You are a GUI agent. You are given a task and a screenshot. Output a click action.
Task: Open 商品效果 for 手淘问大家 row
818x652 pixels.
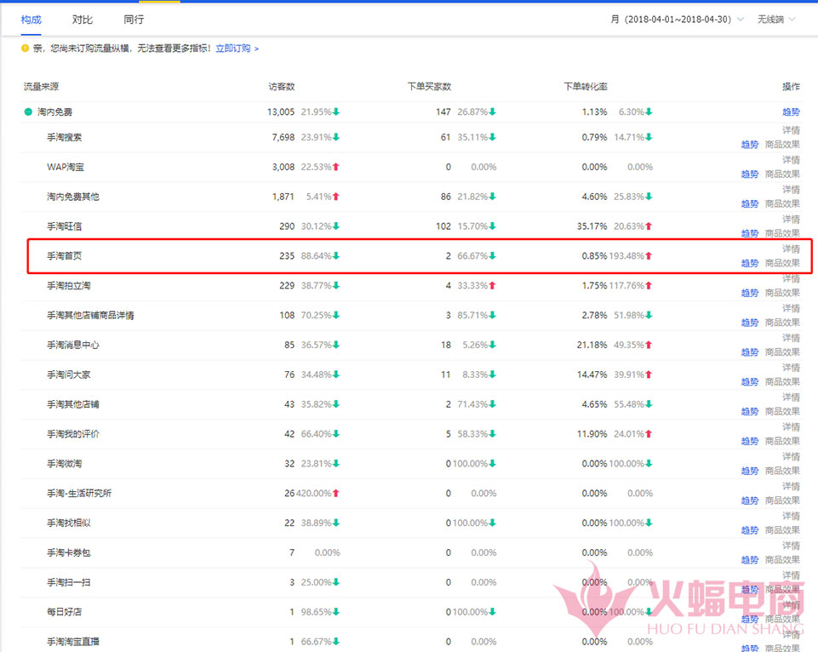click(782, 381)
